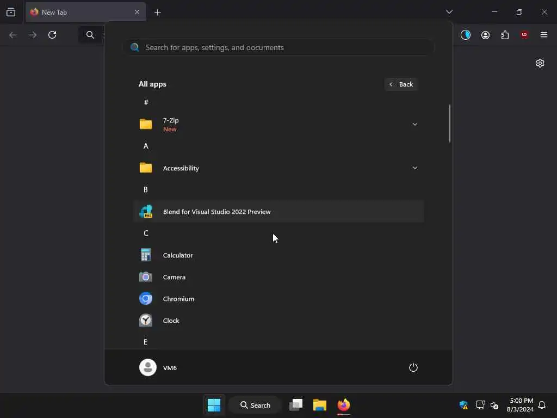Open the network display tray icon
This screenshot has height=418, width=557.
pyautogui.click(x=480, y=405)
